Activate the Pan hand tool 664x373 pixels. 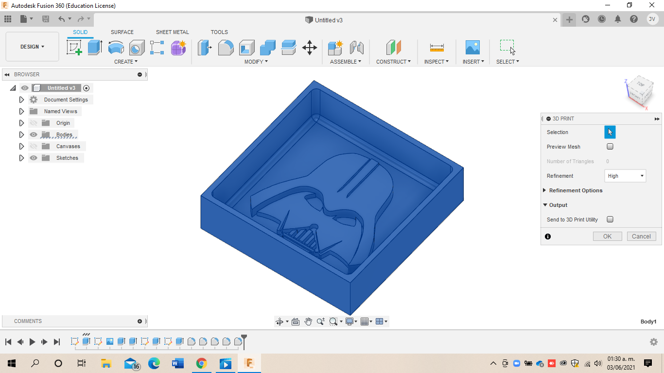pos(308,322)
